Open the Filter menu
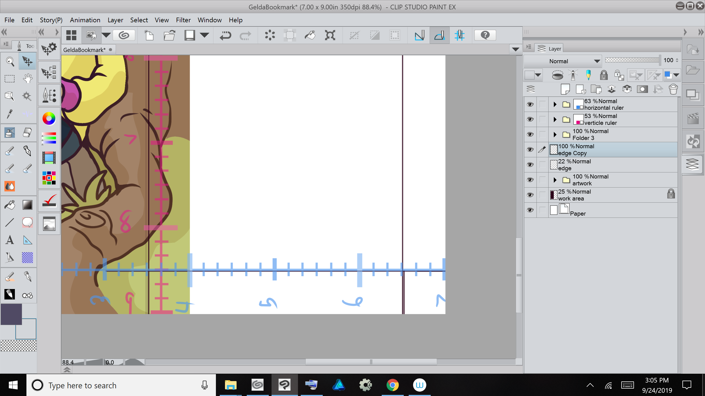 pos(183,20)
